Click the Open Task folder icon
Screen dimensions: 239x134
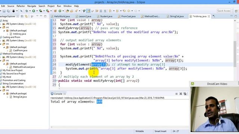[x=72, y=11]
